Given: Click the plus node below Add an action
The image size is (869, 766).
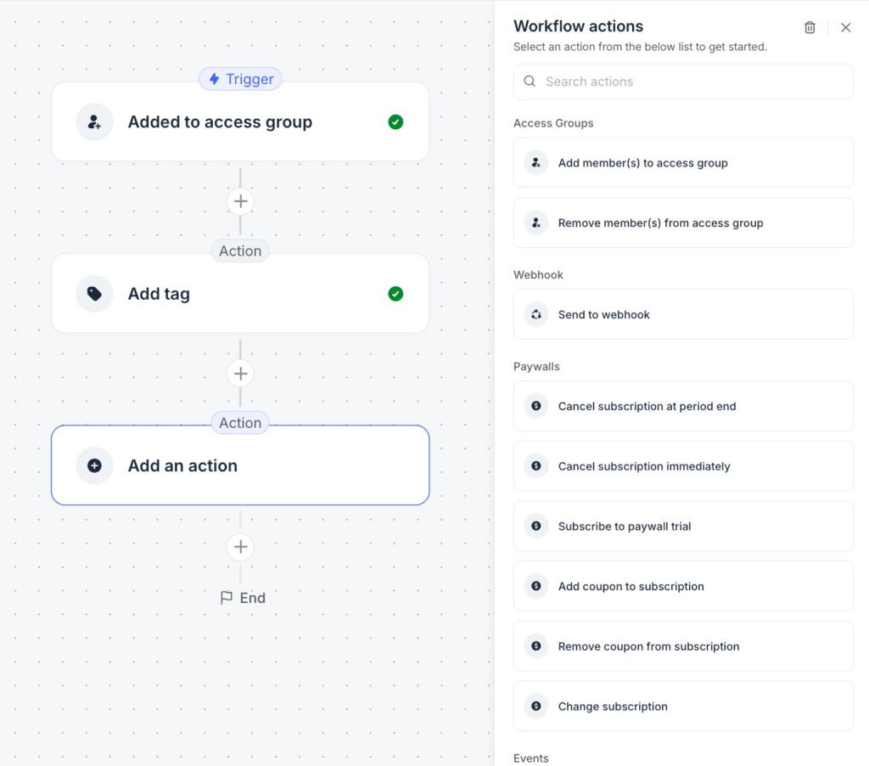Looking at the screenshot, I should (240, 547).
